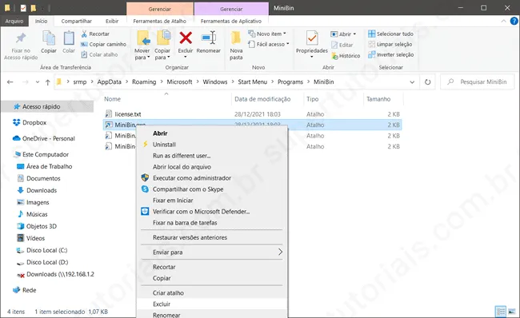Click the Refresh button

pos(427,81)
